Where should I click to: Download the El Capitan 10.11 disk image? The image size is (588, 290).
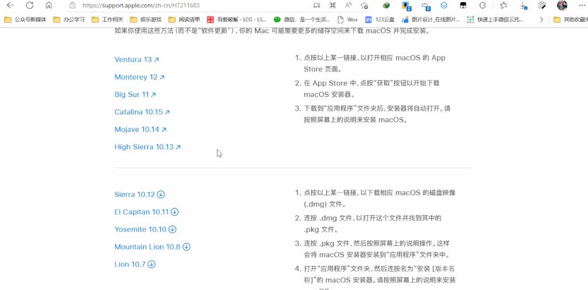pyautogui.click(x=146, y=212)
